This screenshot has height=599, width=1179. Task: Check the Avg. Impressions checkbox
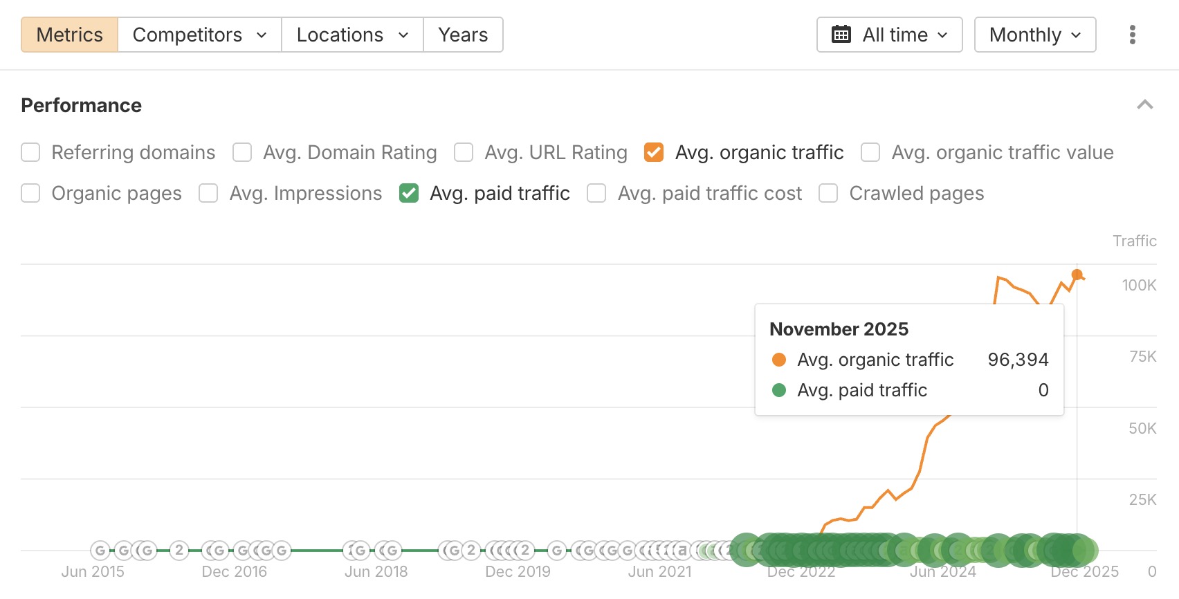[208, 193]
